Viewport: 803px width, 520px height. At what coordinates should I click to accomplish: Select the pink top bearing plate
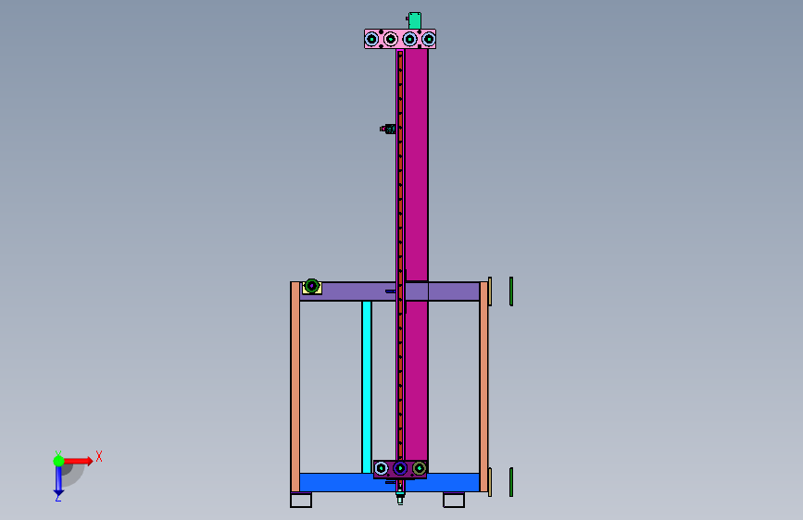(400, 39)
